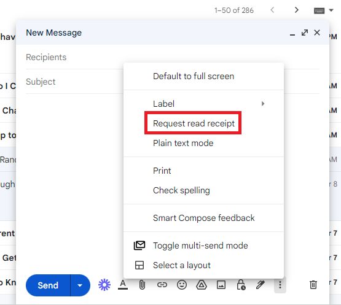Click the blue Send button
The image size is (341, 305).
48,285
